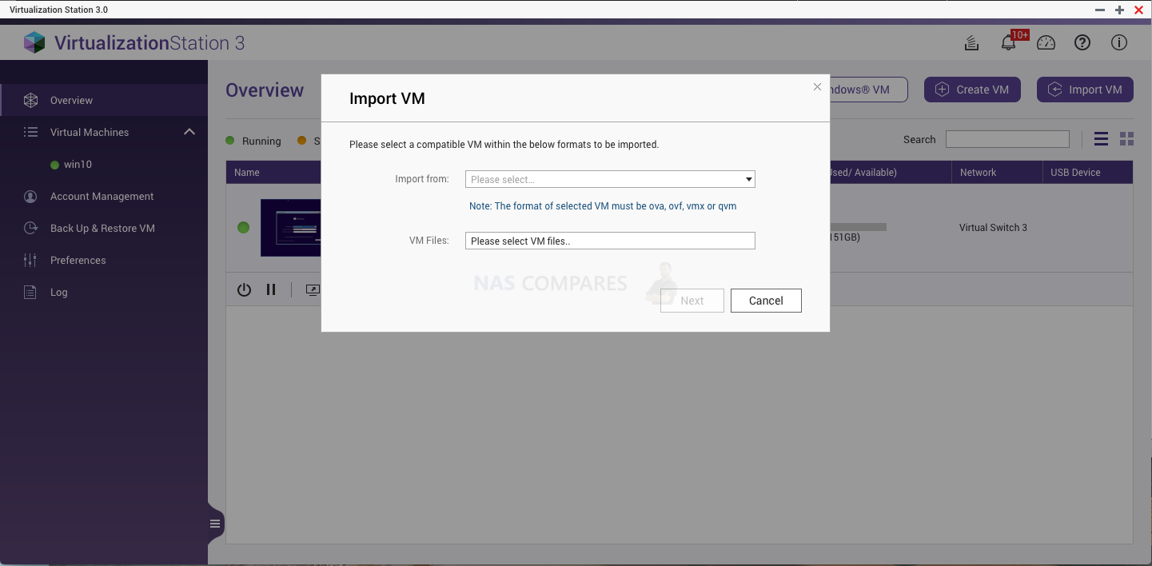Collapse the Virtual Machines tree chevron
The image size is (1152, 566).
pos(189,132)
